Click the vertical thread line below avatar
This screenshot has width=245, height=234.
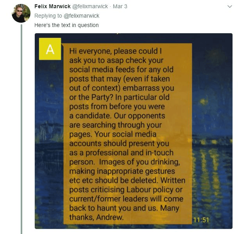tap(21, 129)
